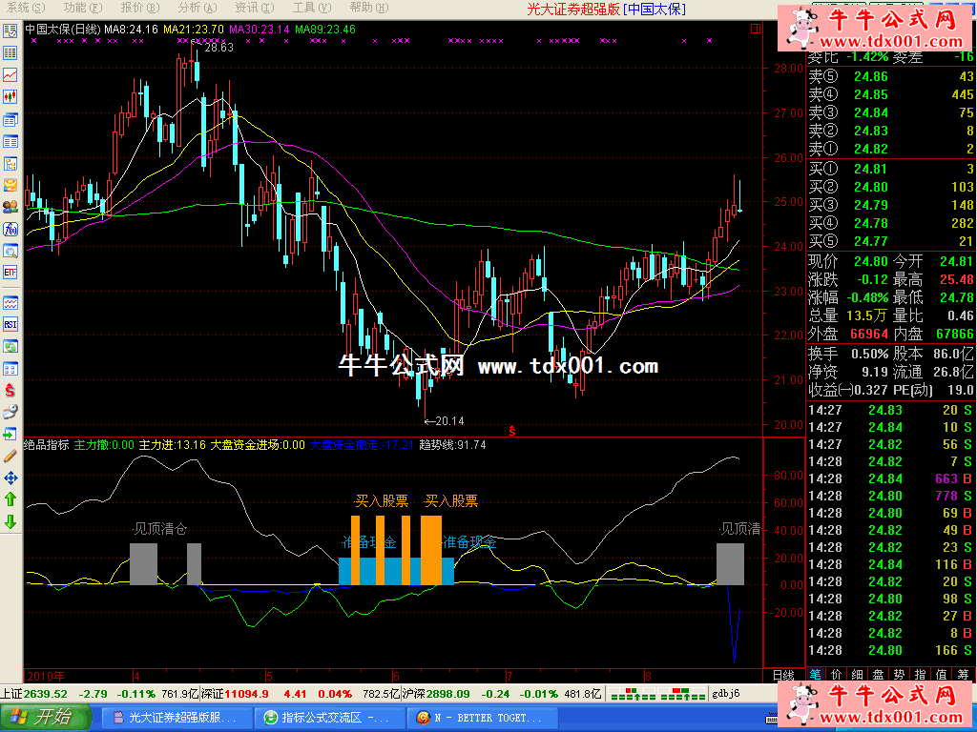Viewport: 977px width, 732px height.
Task: Click the blue four-way arrows icon
Action: tap(10, 478)
